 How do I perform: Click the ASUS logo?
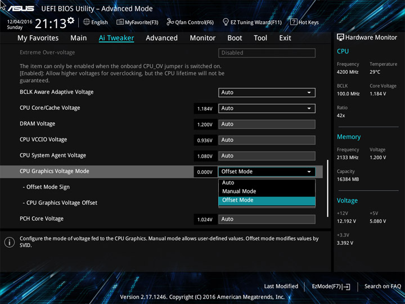pos(21,8)
